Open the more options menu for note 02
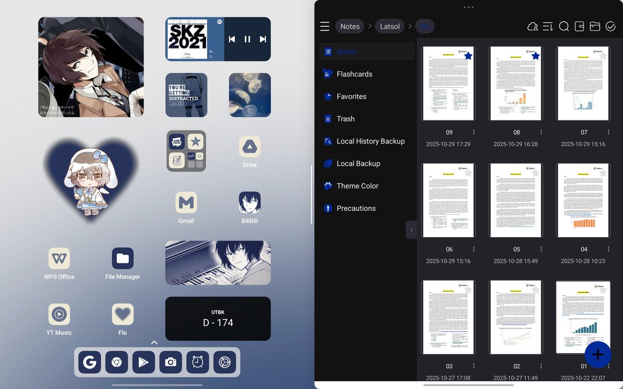Screen dimensions: 623x389 pos(541,366)
